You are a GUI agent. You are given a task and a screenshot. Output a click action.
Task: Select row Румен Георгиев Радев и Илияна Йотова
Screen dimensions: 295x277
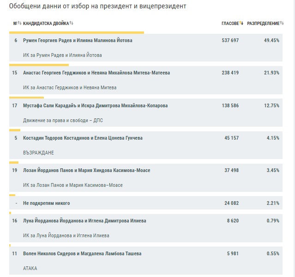pyautogui.click(x=146, y=48)
